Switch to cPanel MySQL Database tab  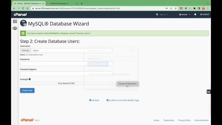[28, 3]
